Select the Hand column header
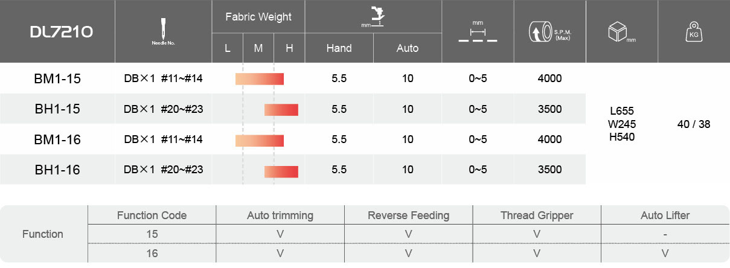The image size is (730, 268). point(339,48)
